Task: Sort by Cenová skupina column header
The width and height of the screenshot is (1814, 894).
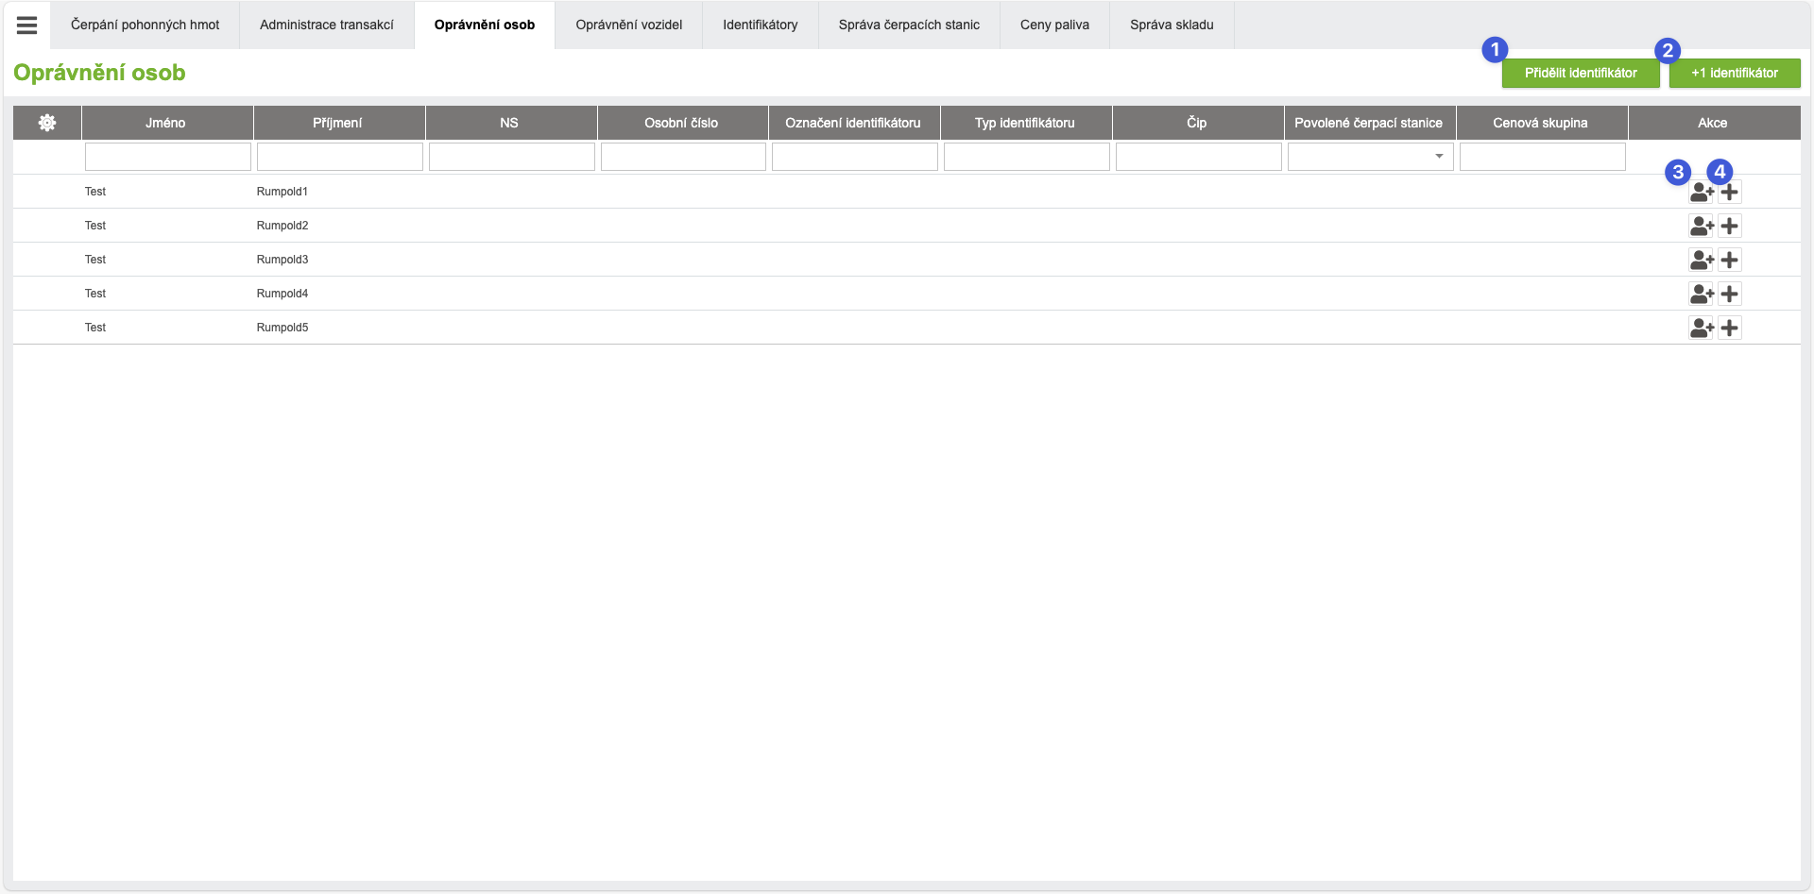Action: [x=1542, y=123]
